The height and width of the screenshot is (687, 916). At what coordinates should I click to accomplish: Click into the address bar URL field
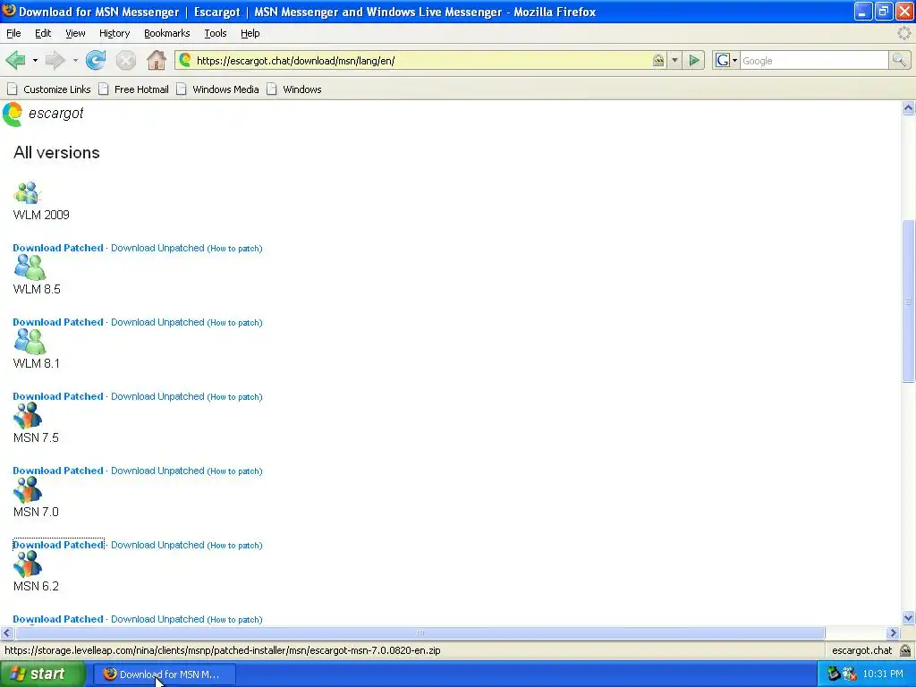[420, 60]
